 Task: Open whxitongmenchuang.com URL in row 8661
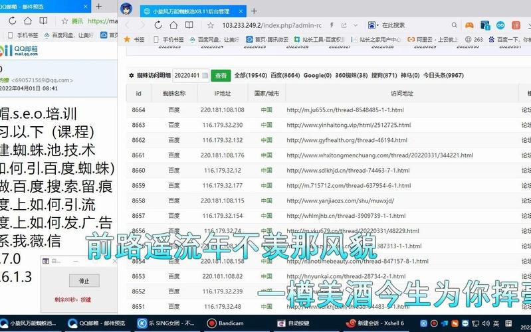pos(379,155)
